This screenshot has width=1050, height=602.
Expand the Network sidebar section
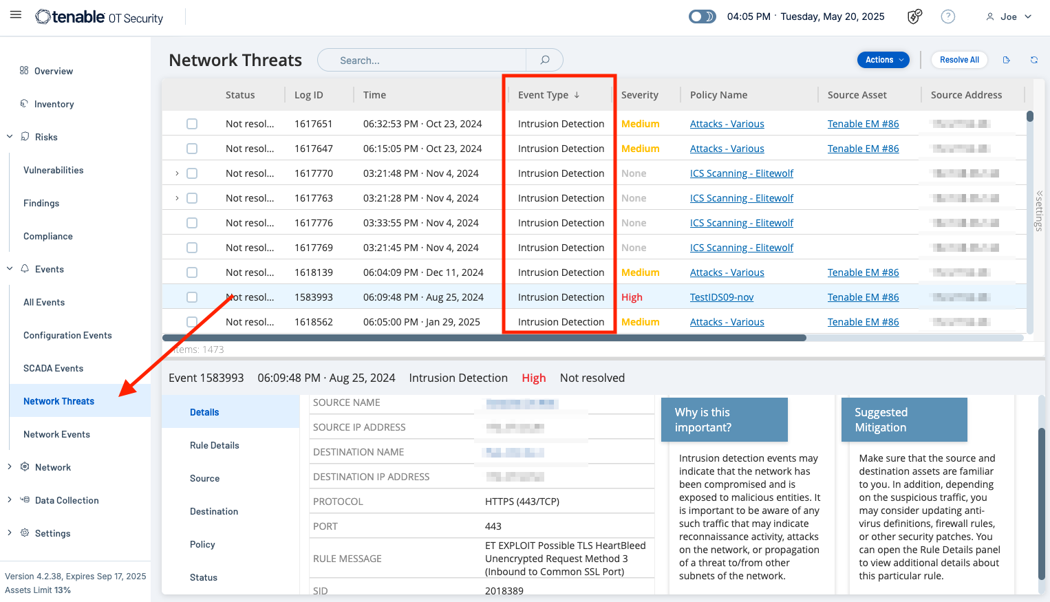coord(10,467)
